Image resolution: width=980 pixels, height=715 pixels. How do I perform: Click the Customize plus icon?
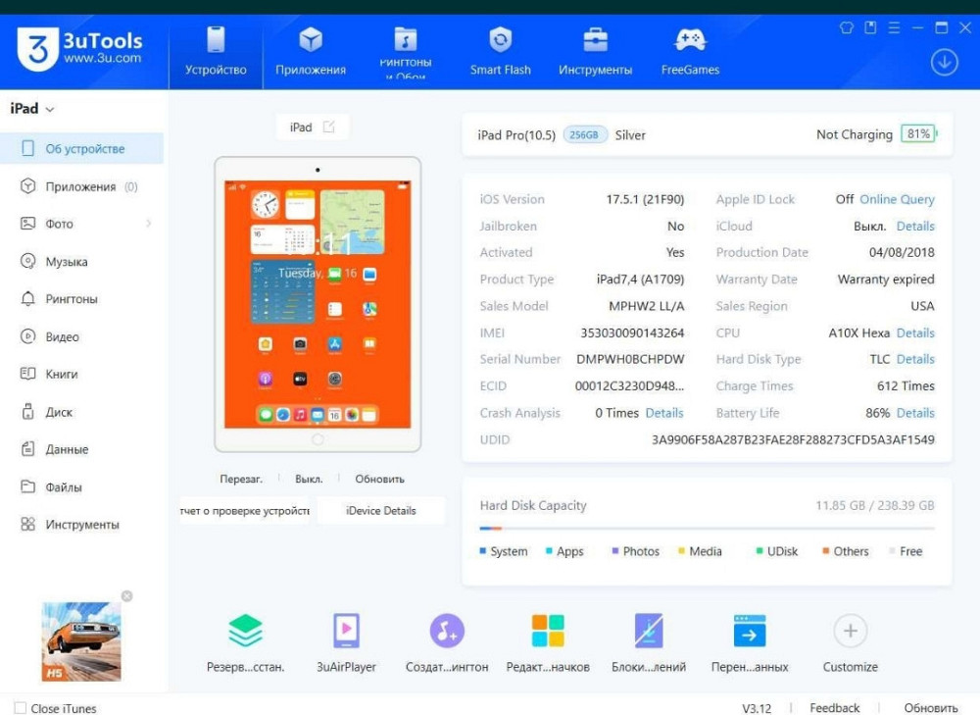(849, 631)
